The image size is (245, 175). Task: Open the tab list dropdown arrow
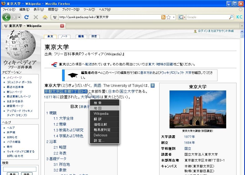pyautogui.click(x=242, y=26)
